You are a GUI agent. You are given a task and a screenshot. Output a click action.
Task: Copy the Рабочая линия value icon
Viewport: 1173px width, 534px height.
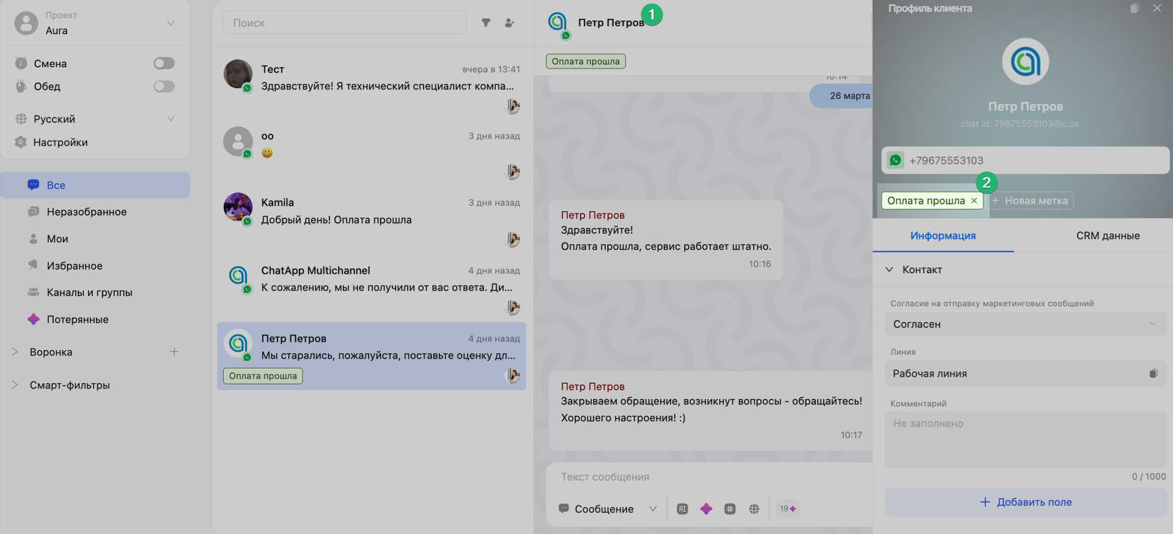pos(1153,373)
